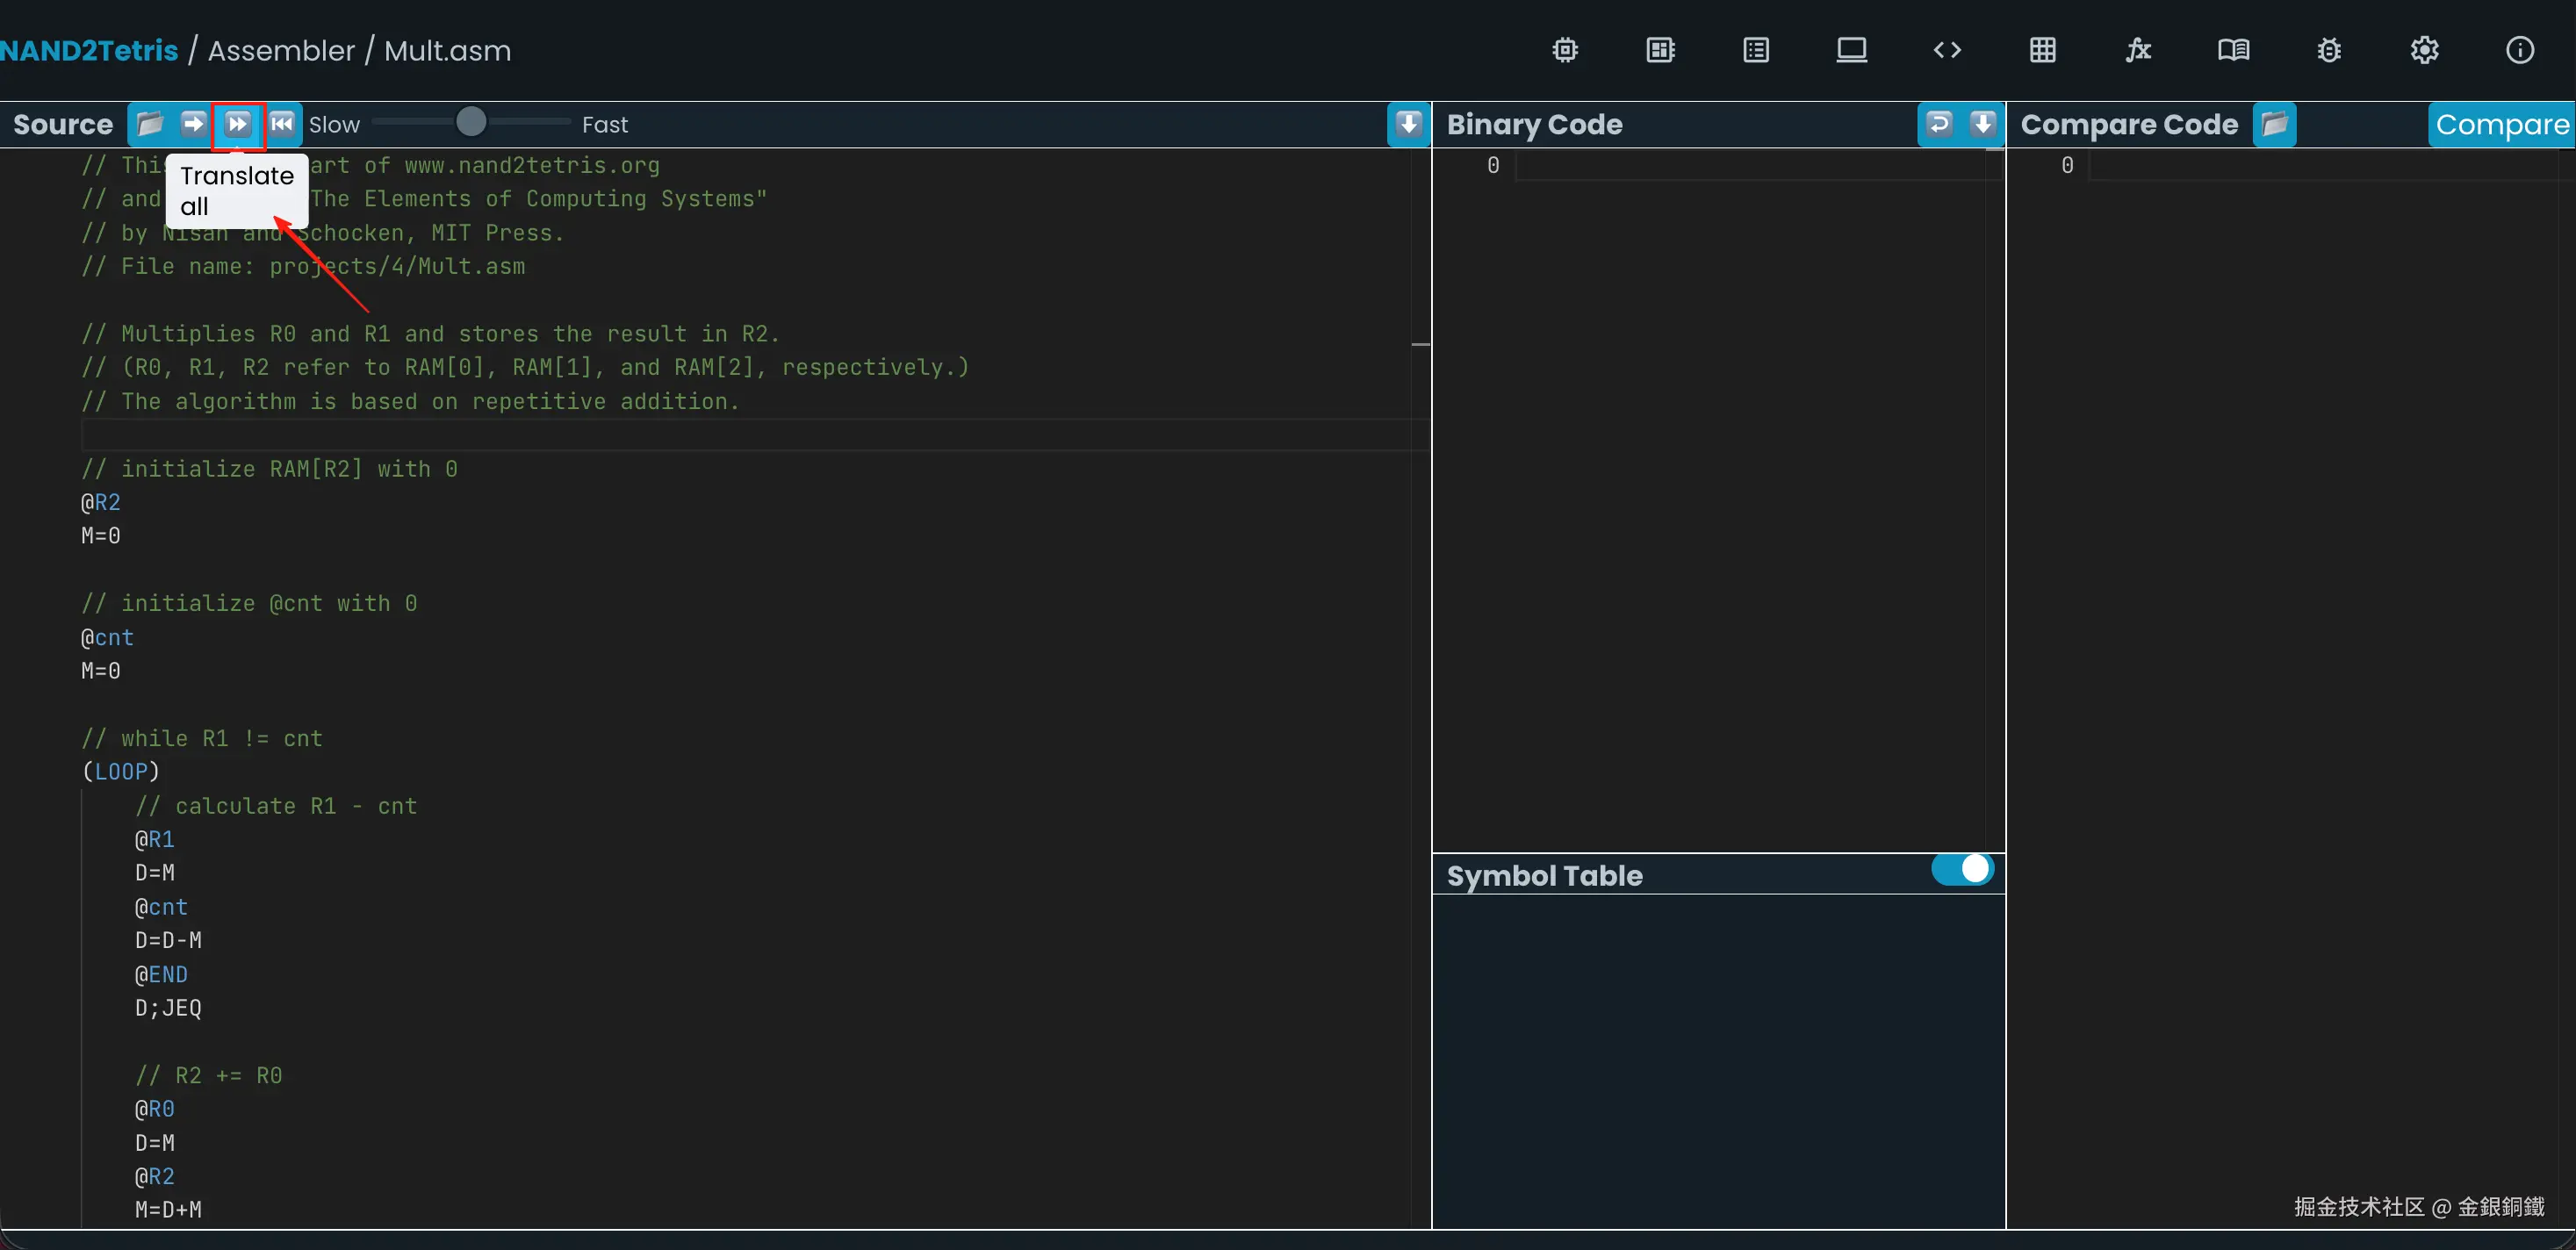Viewport: 2576px width, 1250px height.
Task: Click the speed slider between Slow and Fast
Action: tap(471, 123)
